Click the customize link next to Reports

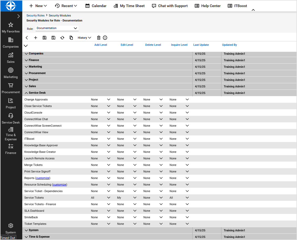click(x=43, y=178)
